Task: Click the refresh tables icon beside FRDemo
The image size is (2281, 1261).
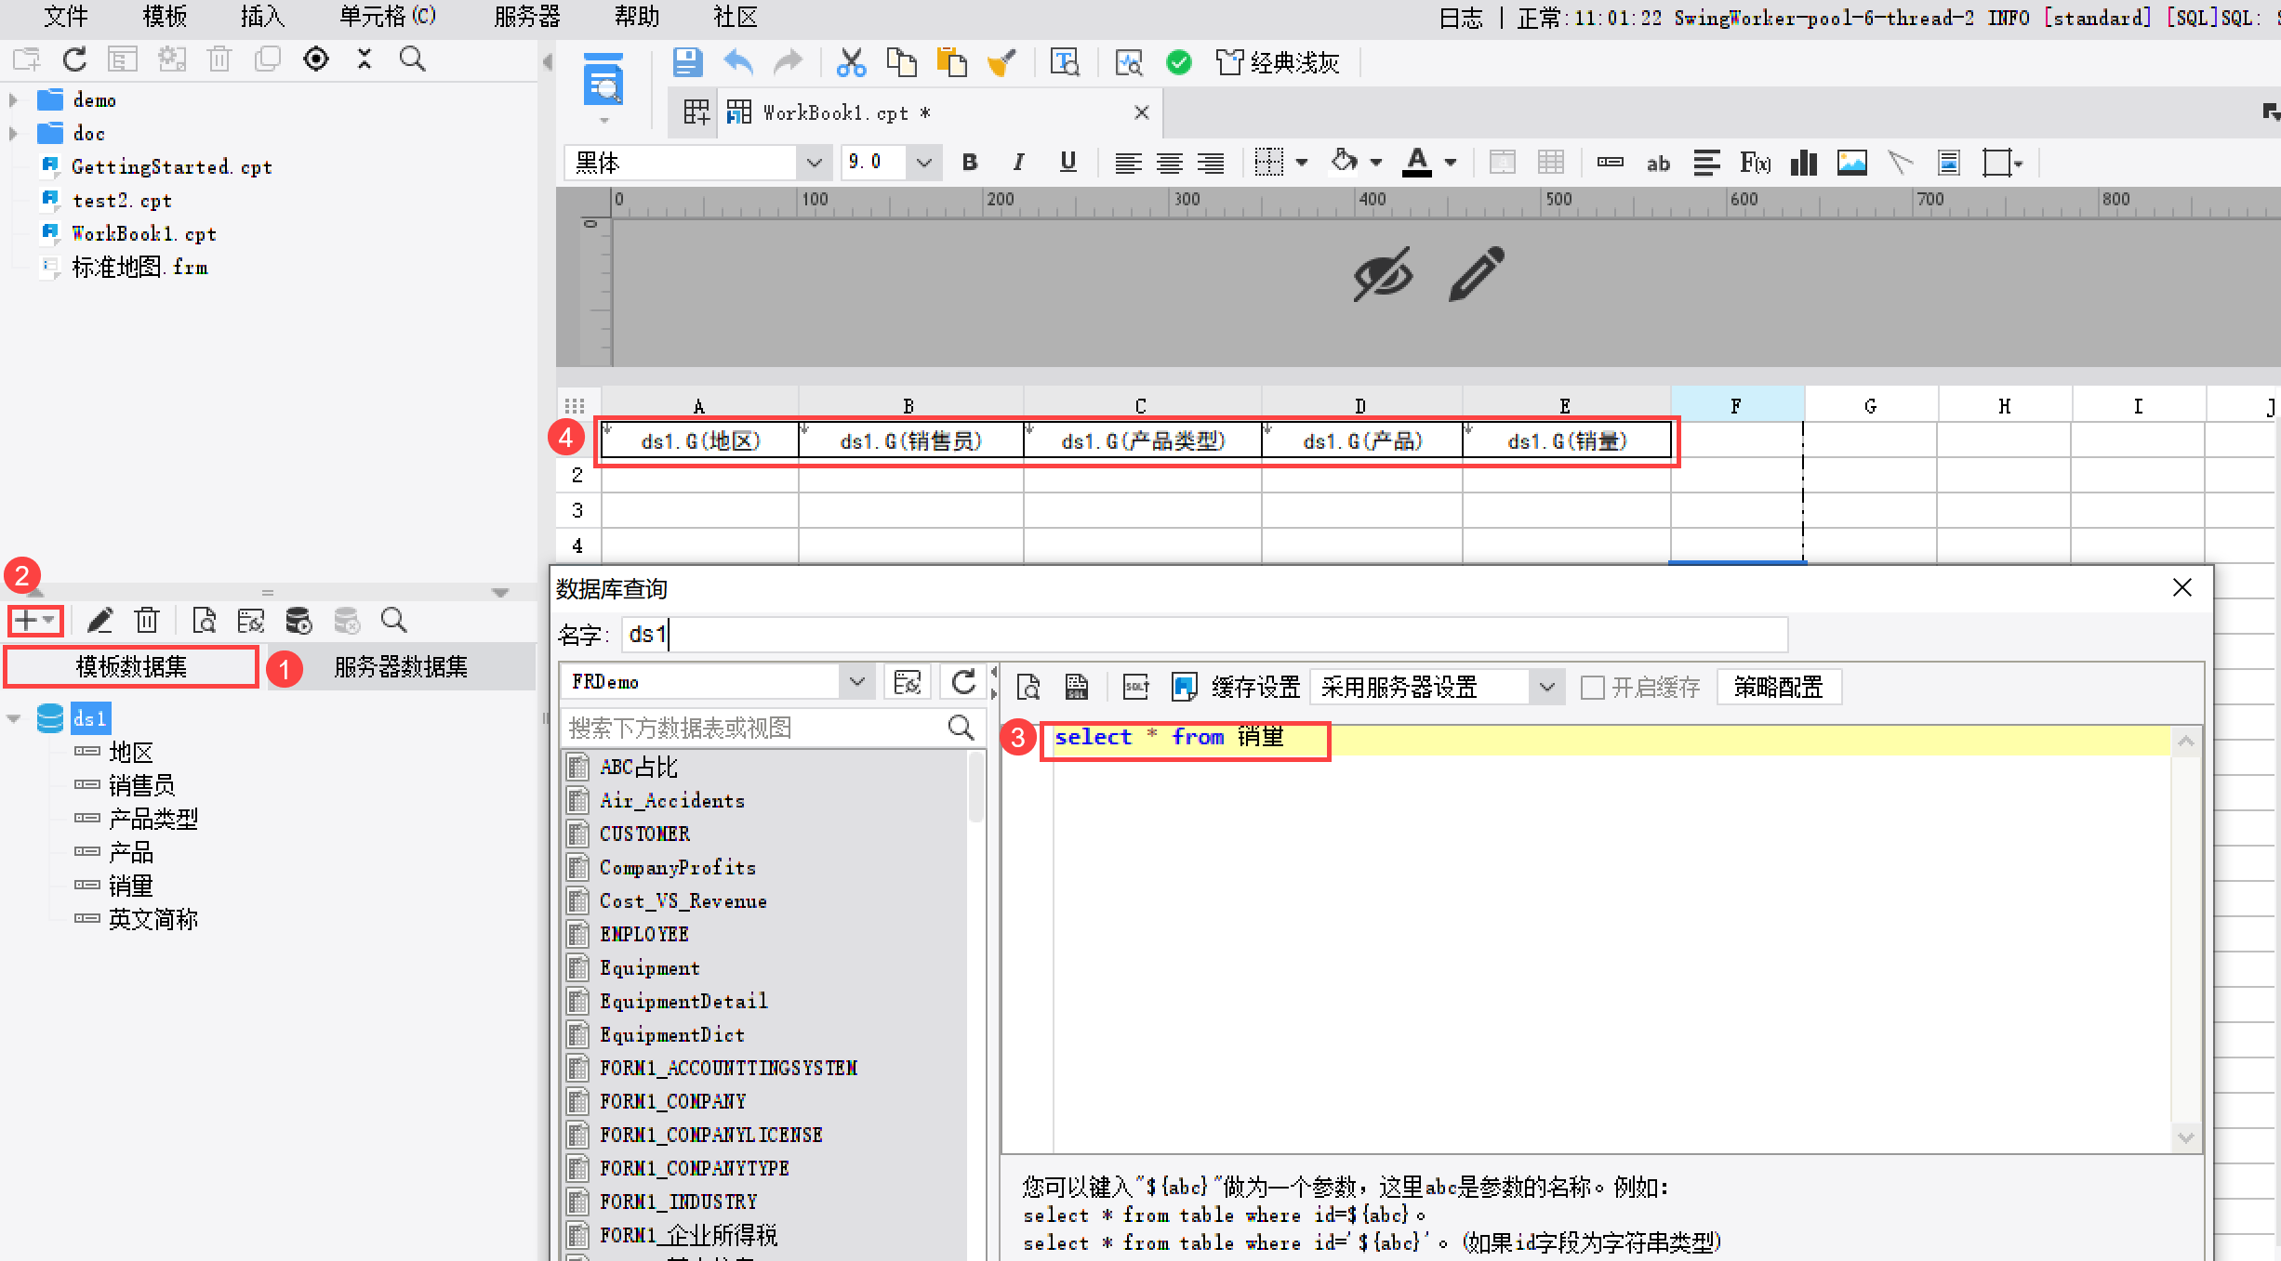Action: click(x=963, y=682)
